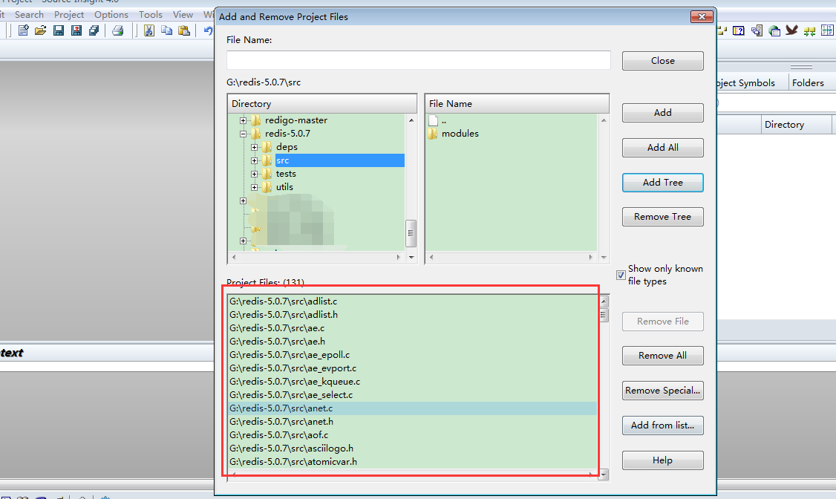Click the Undo arrow icon
Screen dimensions: 836x499
coord(208,30)
